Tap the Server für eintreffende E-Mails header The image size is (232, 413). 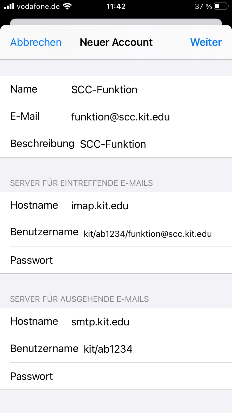(81, 183)
